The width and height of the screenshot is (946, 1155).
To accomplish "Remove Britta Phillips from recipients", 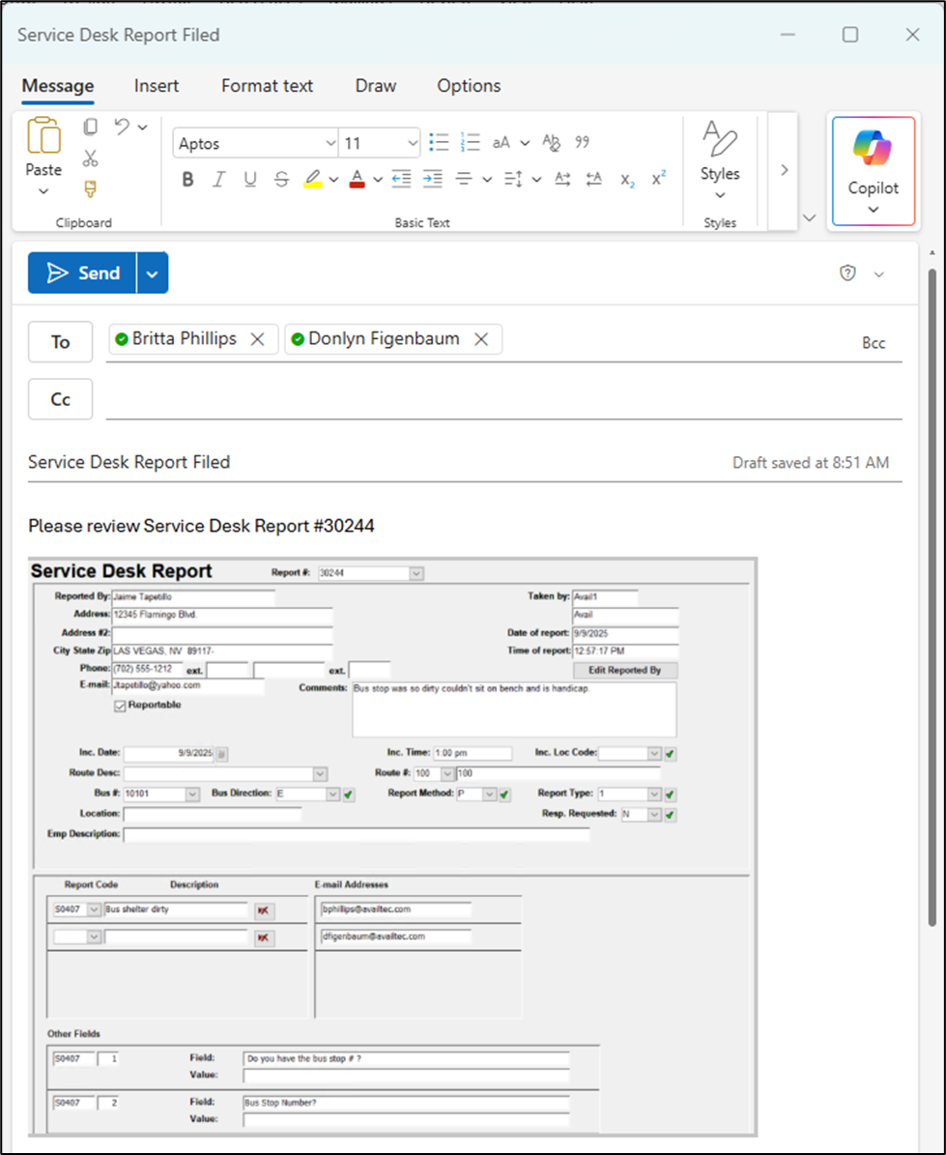I will (257, 339).
